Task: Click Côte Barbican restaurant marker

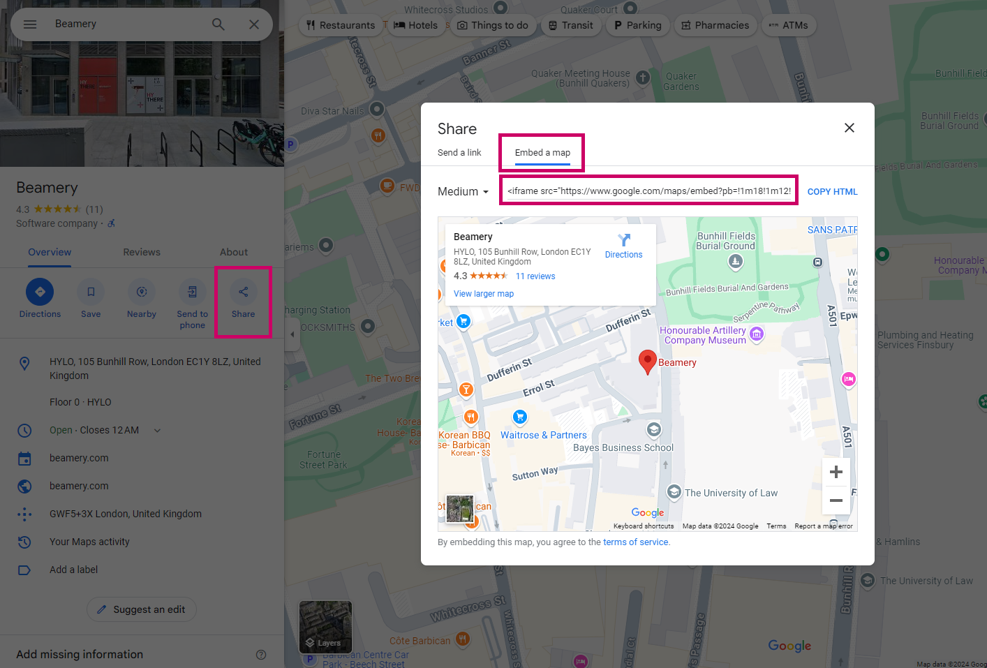Action: coord(462,639)
